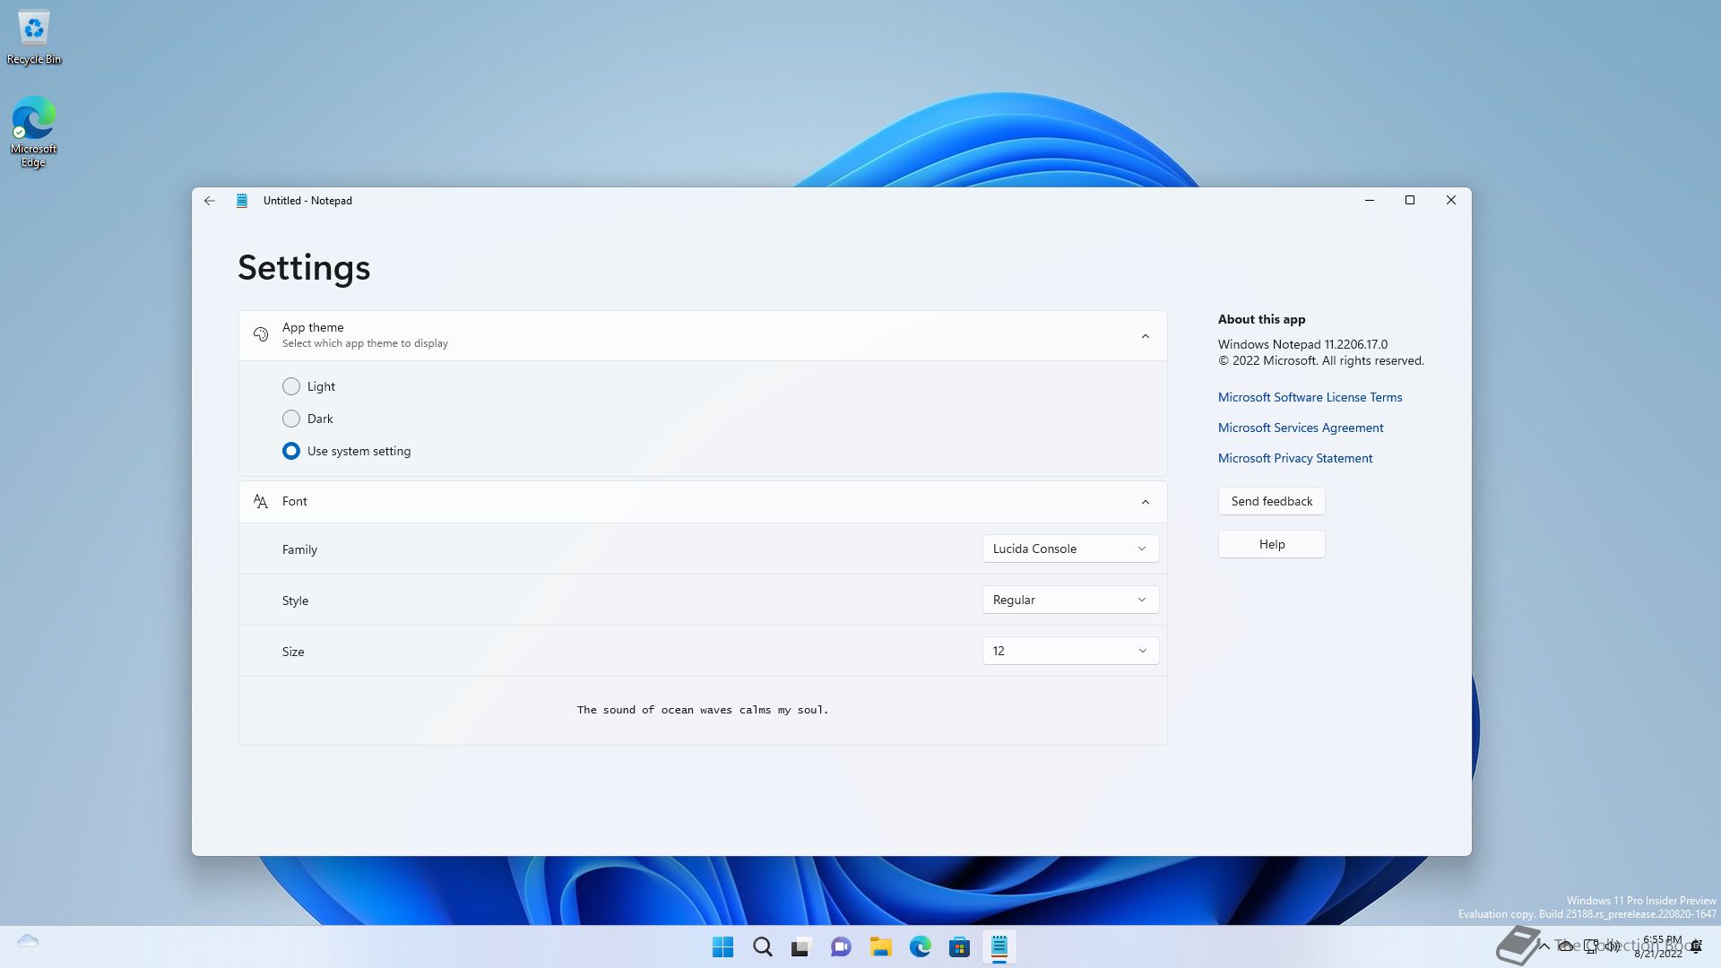Open the Font Family dropdown
Screen dimensions: 1721x968
(1070, 549)
